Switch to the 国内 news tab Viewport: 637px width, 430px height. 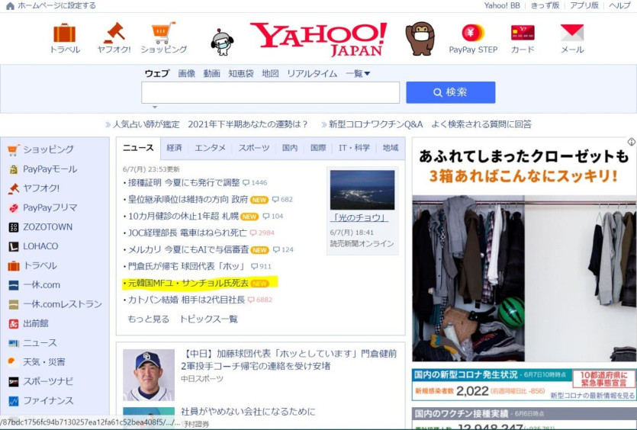[290, 148]
